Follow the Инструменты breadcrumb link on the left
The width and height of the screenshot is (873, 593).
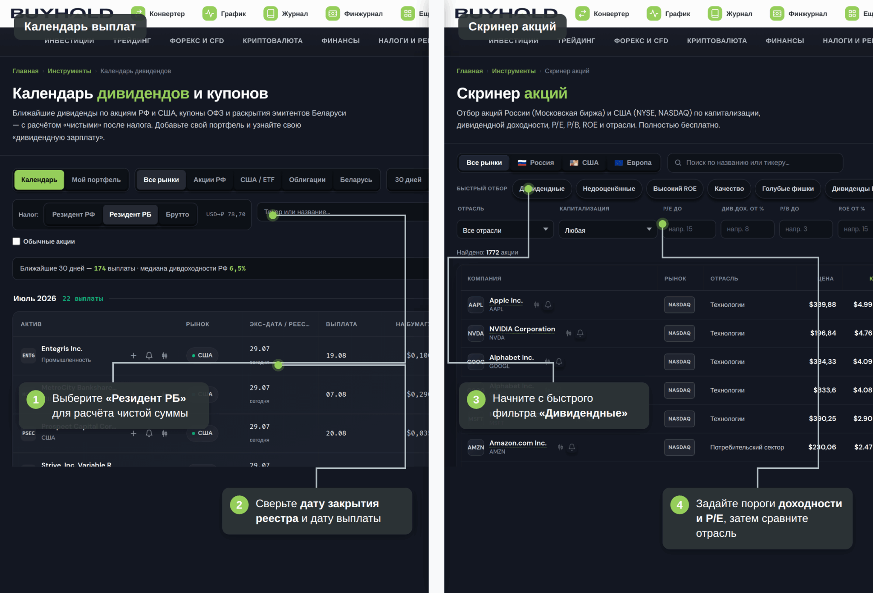pos(69,71)
